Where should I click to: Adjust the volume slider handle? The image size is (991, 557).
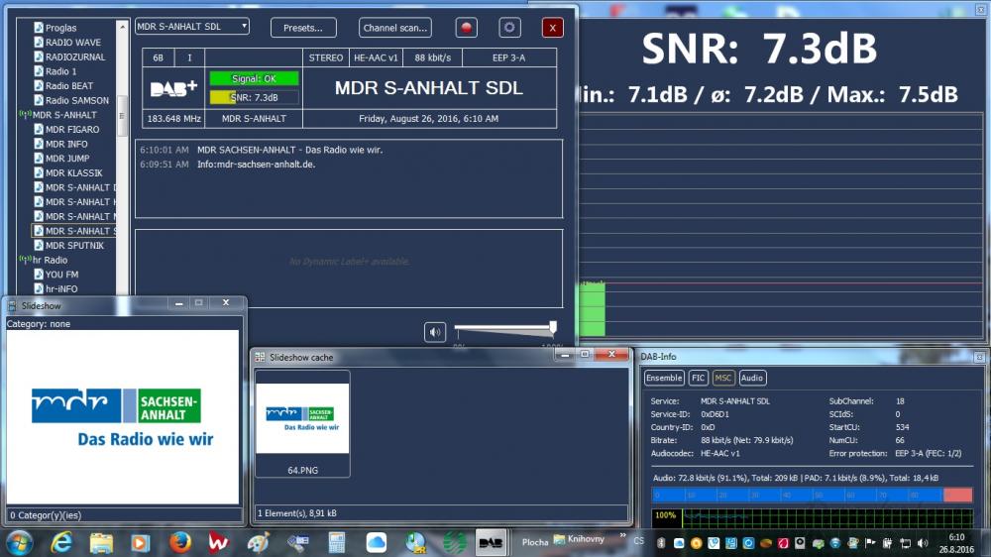click(x=553, y=327)
